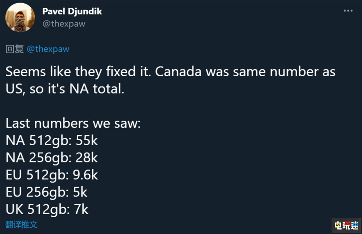Open the tweet's more options menu
362x234 pixels.
pyautogui.click(x=348, y=11)
